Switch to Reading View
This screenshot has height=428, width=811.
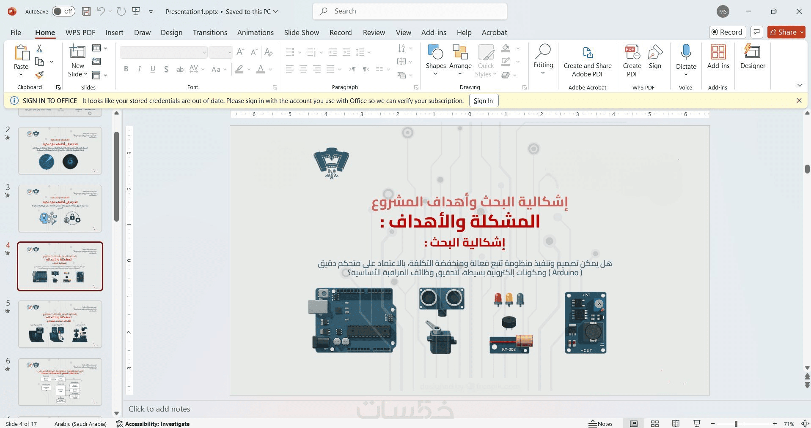[676, 424]
